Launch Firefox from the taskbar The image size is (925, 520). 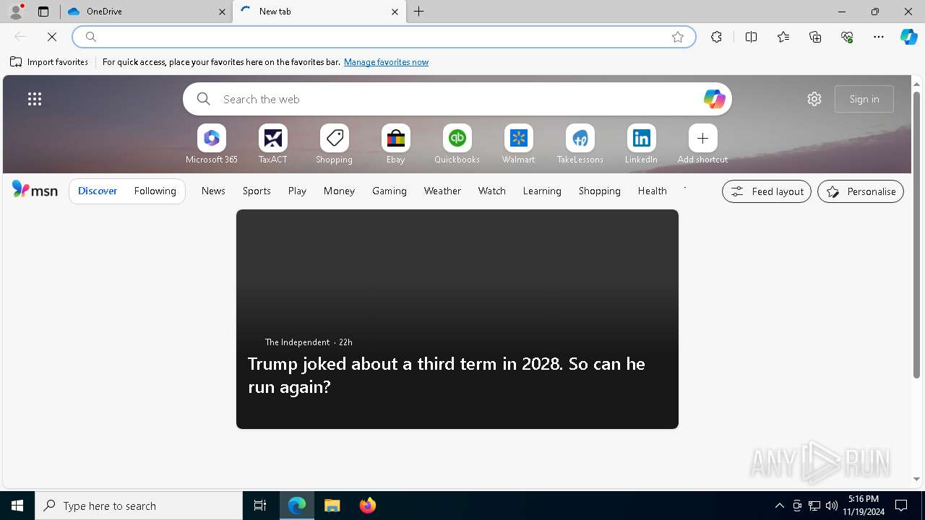point(368,506)
